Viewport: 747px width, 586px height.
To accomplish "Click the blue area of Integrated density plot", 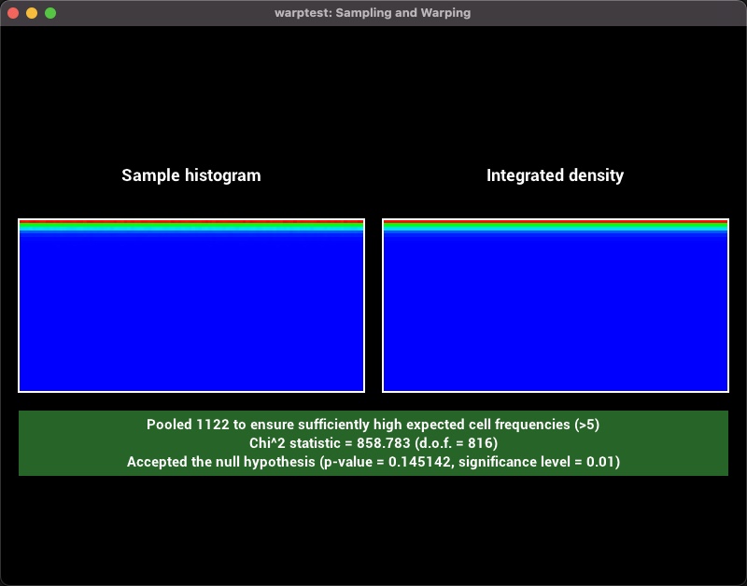I will point(555,313).
